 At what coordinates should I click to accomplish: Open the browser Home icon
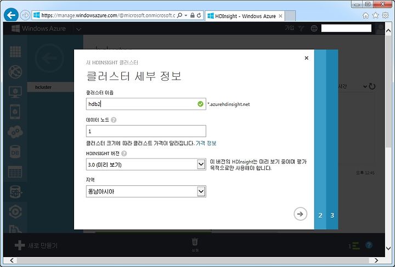pos(365,15)
